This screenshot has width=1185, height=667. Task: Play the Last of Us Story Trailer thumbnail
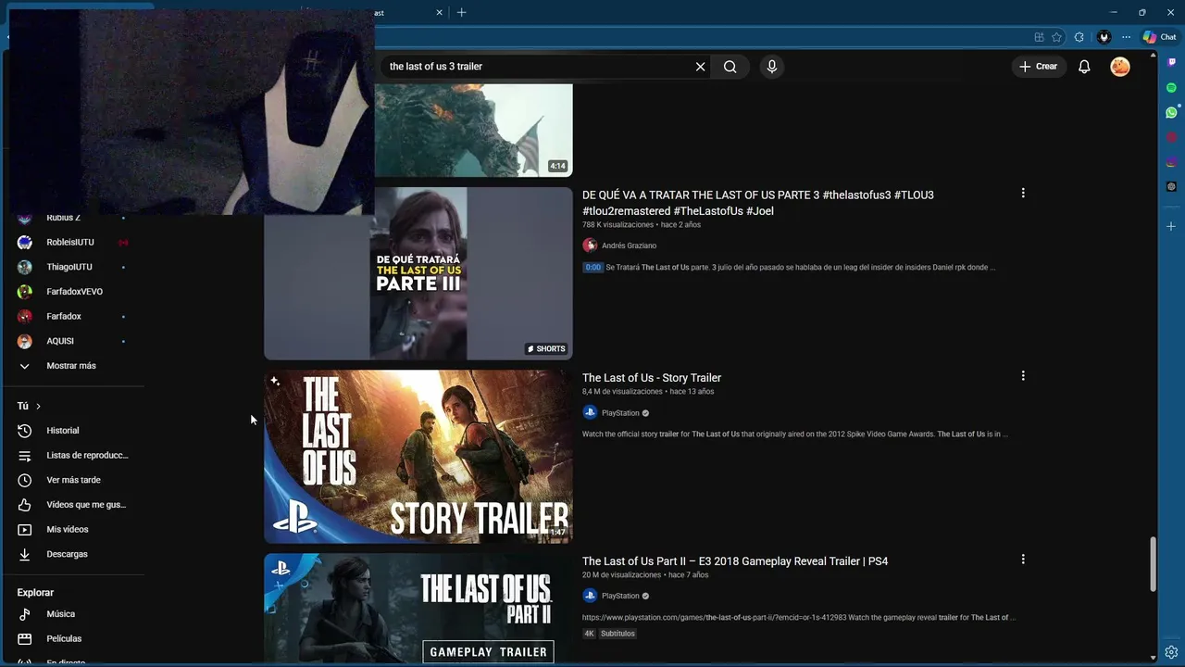tap(418, 457)
